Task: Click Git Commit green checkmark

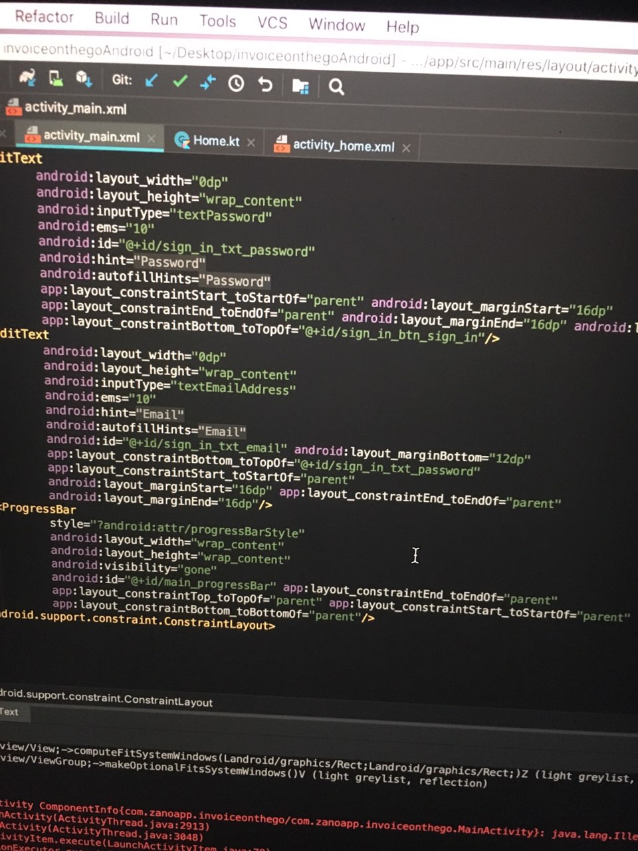Action: (179, 81)
